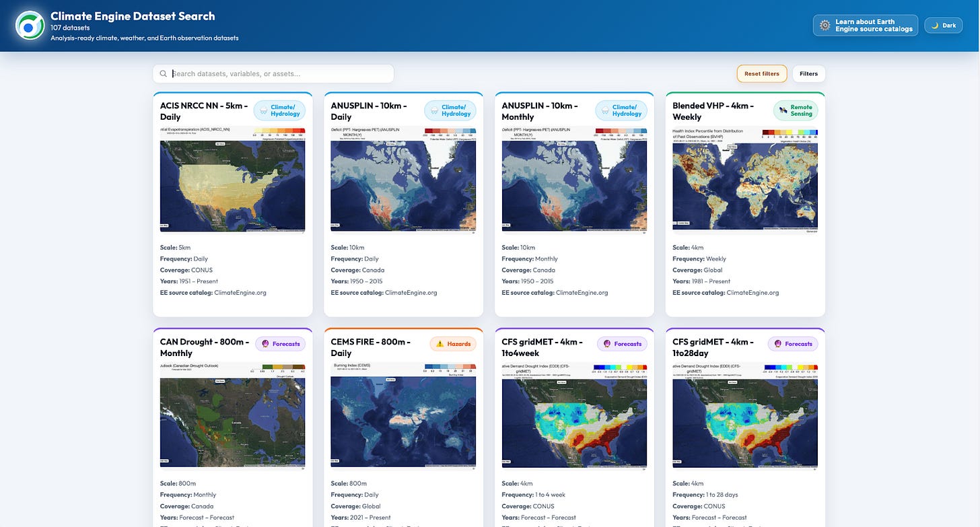The width and height of the screenshot is (980, 527).
Task: Click the title "ANUSPLIN - 10km - Daily"
Action: coord(369,111)
